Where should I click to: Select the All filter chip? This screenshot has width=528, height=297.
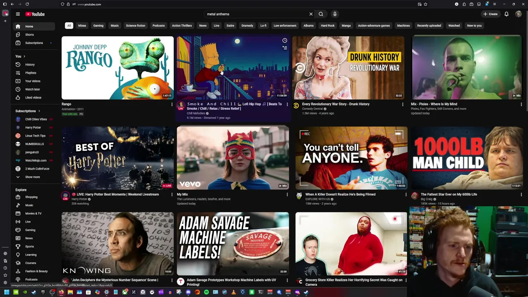69,26
